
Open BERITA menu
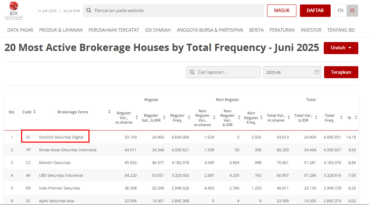(256, 30)
